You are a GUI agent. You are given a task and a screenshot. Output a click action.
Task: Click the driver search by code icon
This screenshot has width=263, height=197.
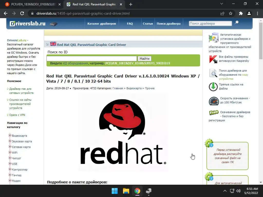click(213, 73)
